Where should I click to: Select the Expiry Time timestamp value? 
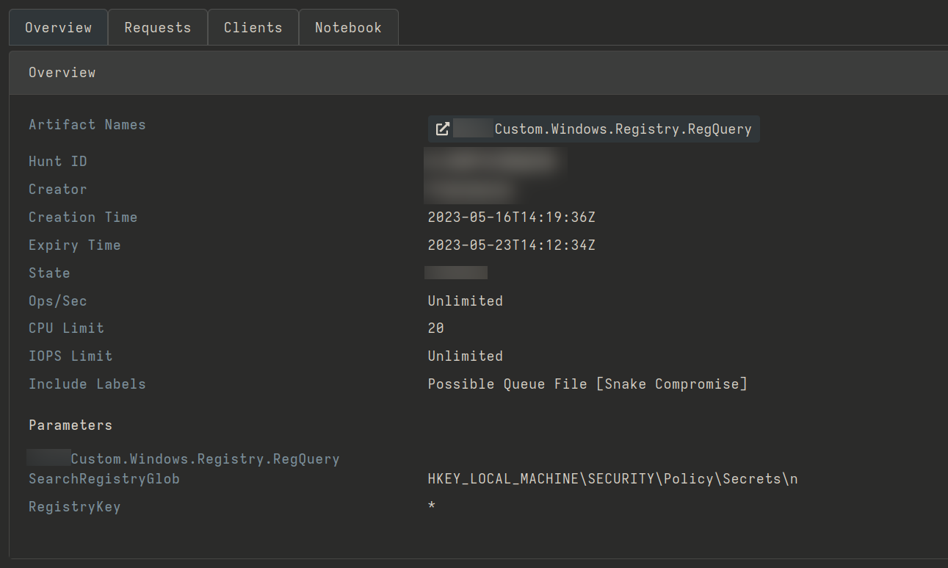pyautogui.click(x=511, y=245)
